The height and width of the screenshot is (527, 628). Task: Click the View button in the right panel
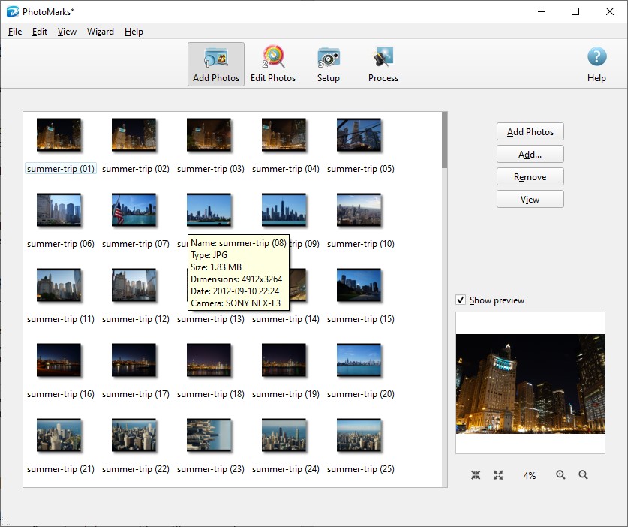(x=530, y=200)
